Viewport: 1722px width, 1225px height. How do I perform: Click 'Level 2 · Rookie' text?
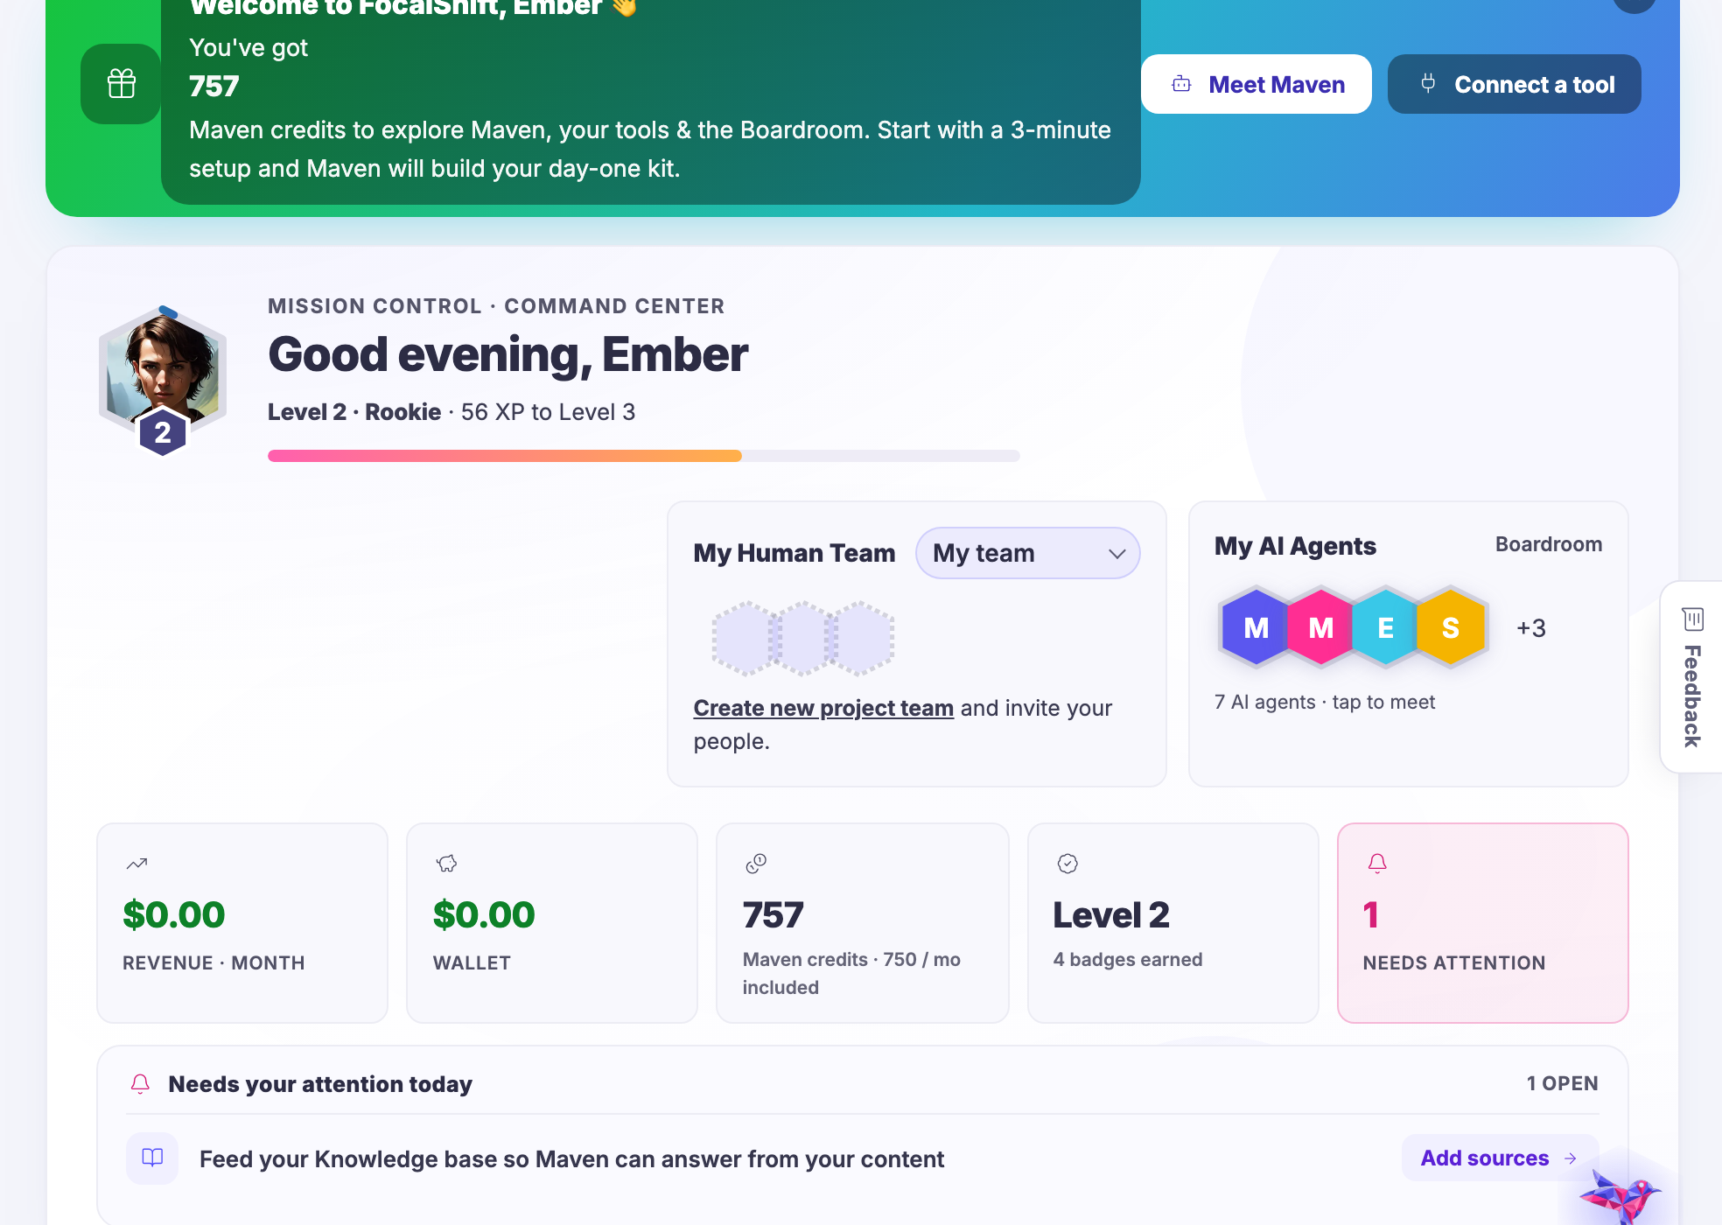(354, 412)
